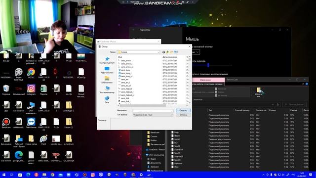Screen dimensions: 316x178
Task: Select aero_busy_xl file in list
Action: coord(127,76)
